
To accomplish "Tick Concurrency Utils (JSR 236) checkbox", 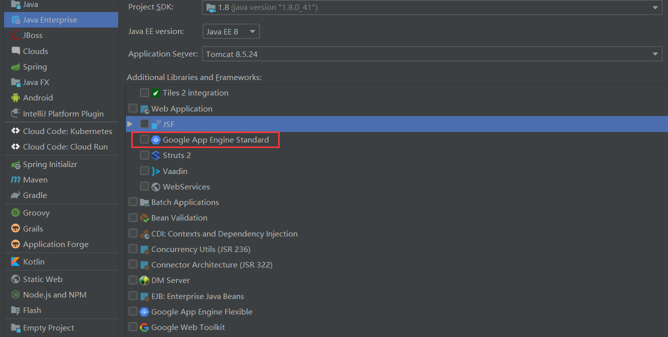I will (x=133, y=249).
